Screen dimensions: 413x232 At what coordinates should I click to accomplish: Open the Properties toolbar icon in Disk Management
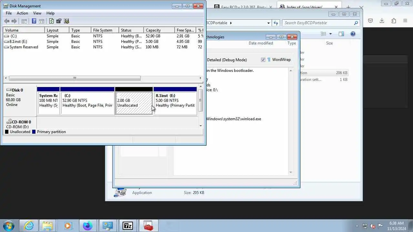[59, 21]
